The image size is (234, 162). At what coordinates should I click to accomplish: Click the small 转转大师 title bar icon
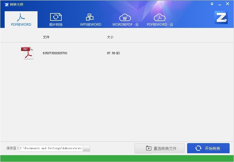pos(7,4)
